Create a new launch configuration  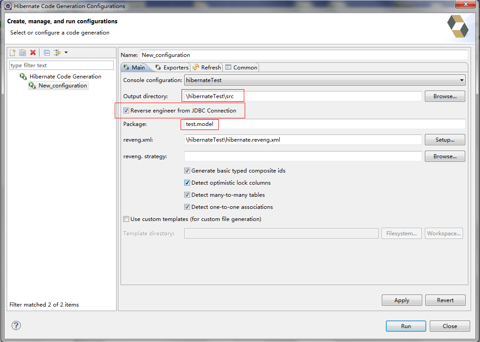click(13, 52)
